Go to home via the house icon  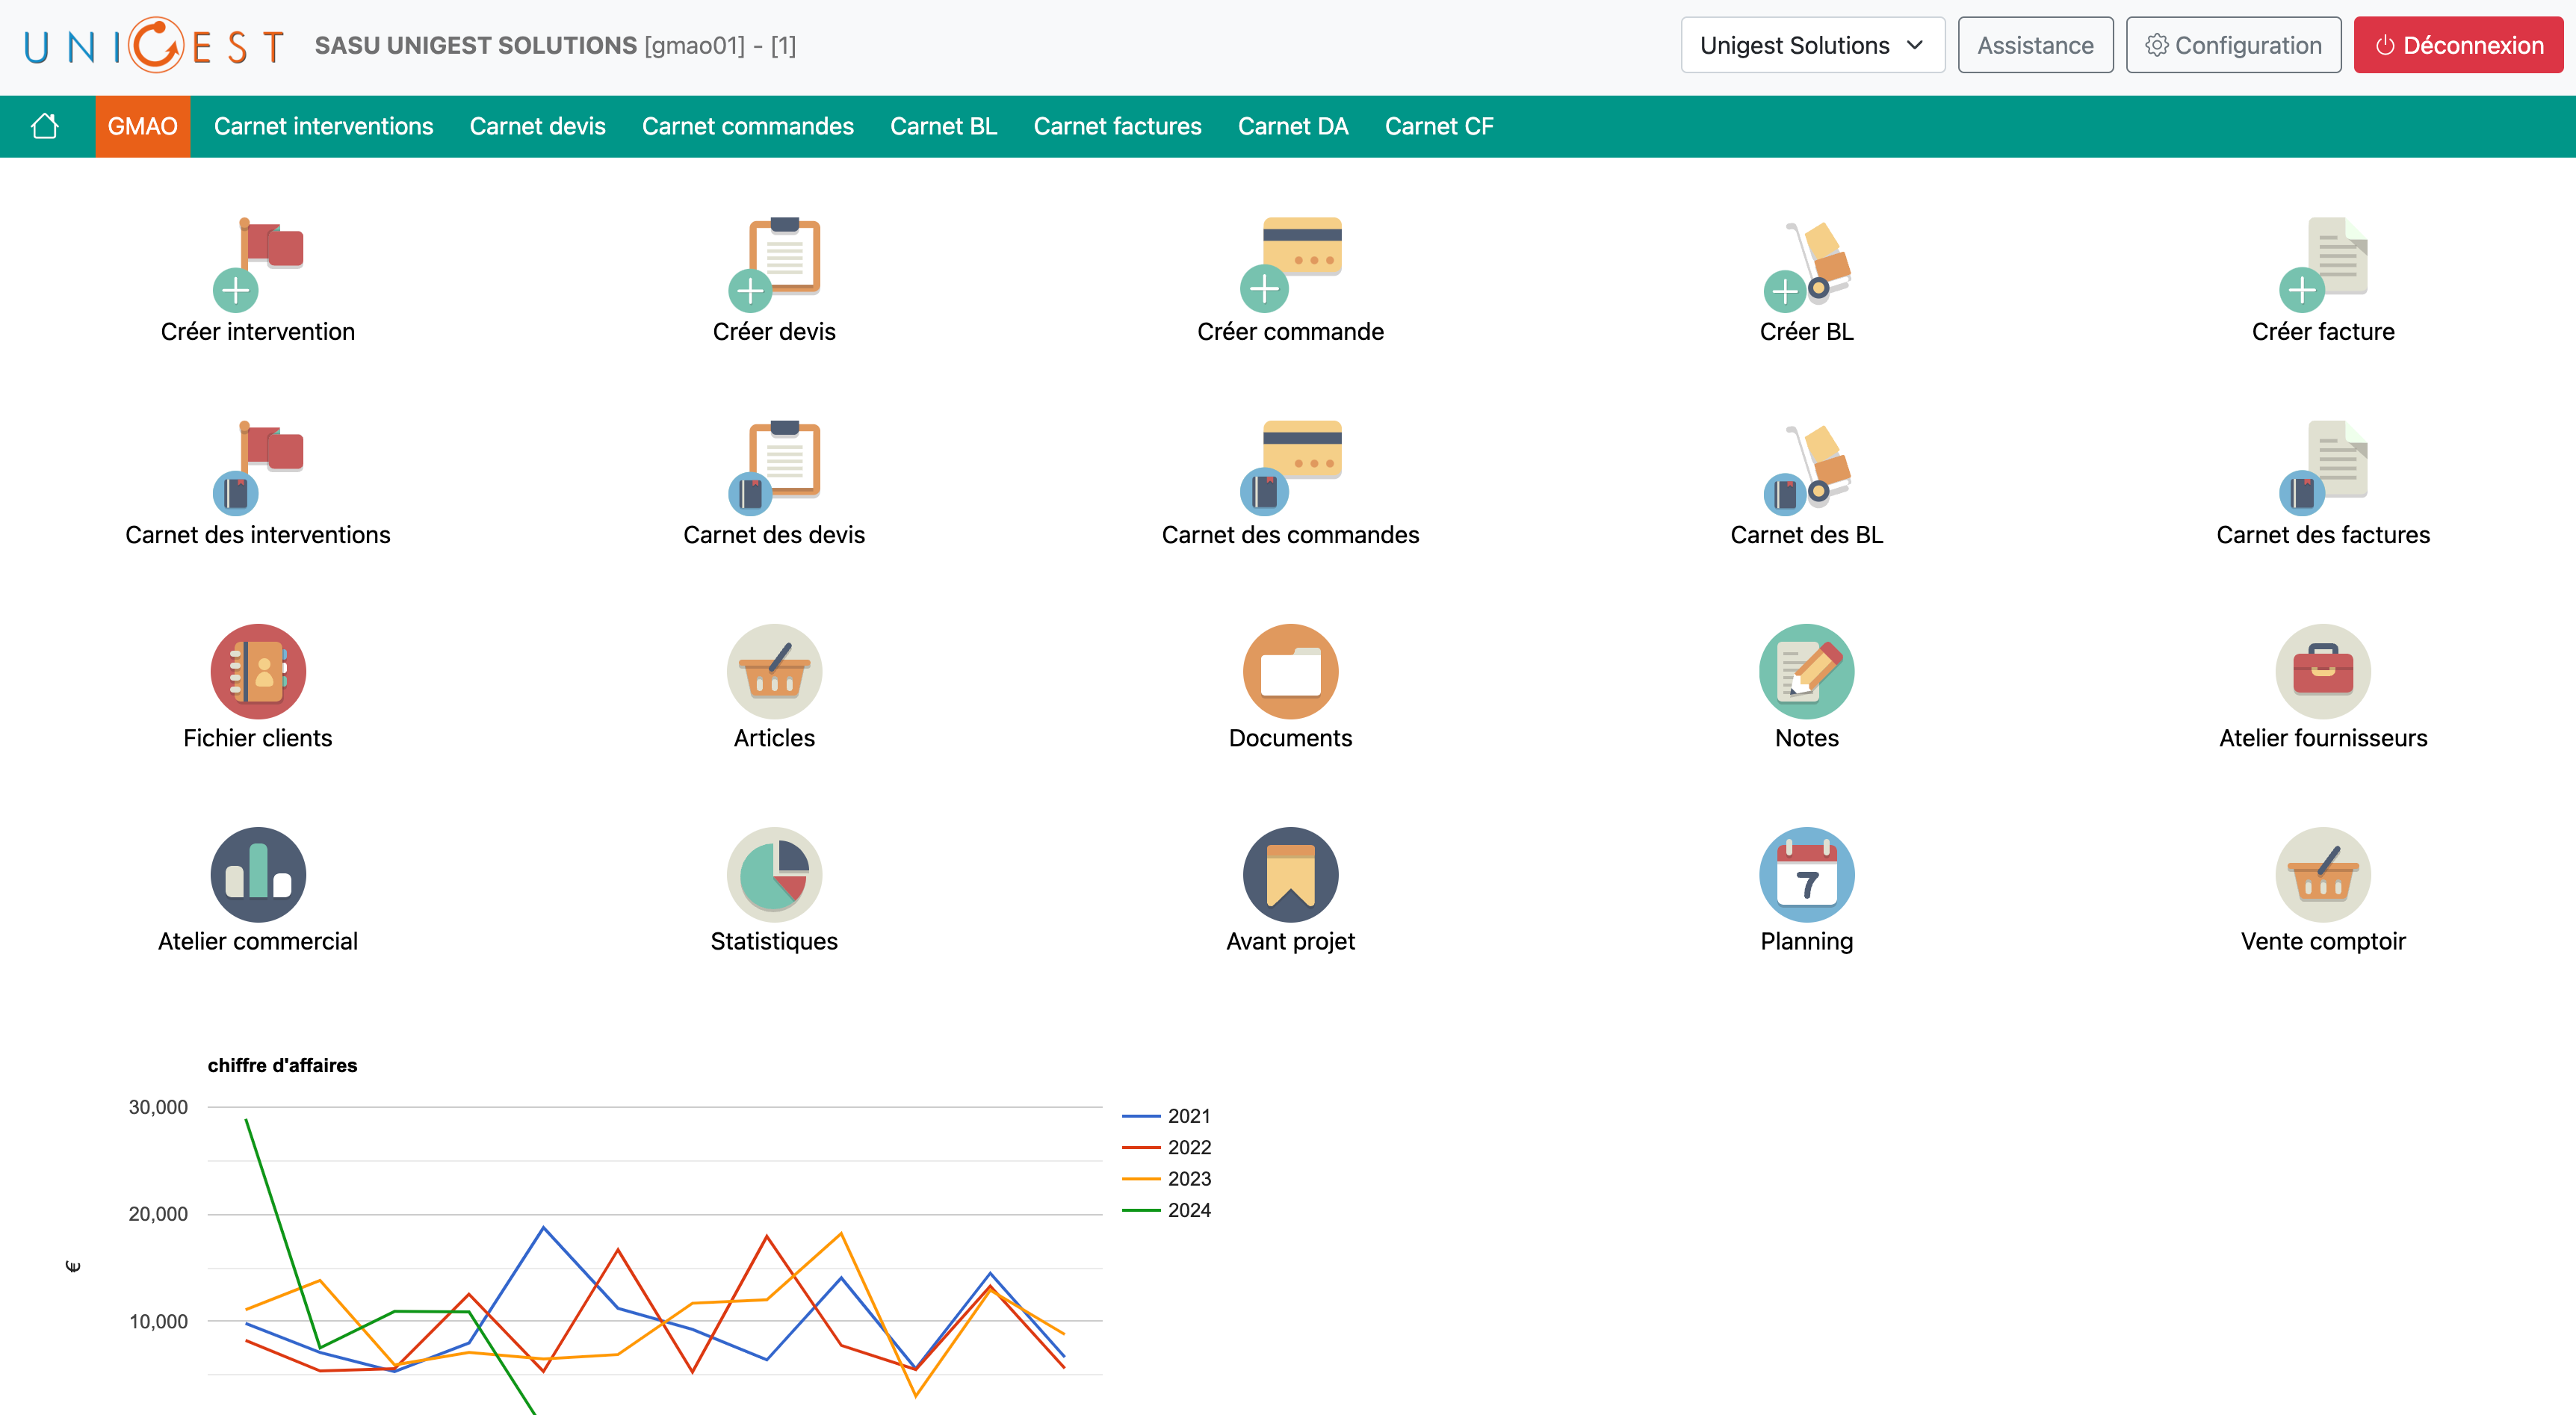(45, 126)
